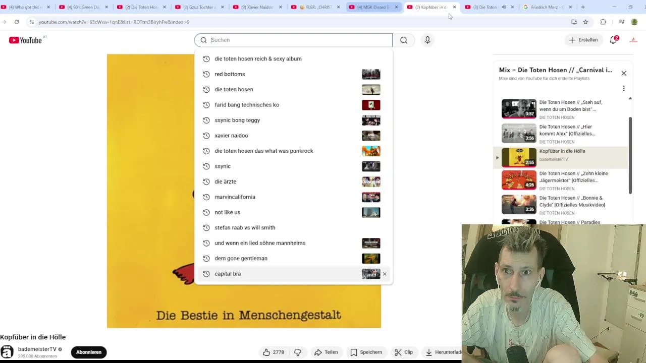Start voice search with microphone icon
The height and width of the screenshot is (363, 646).
click(427, 40)
